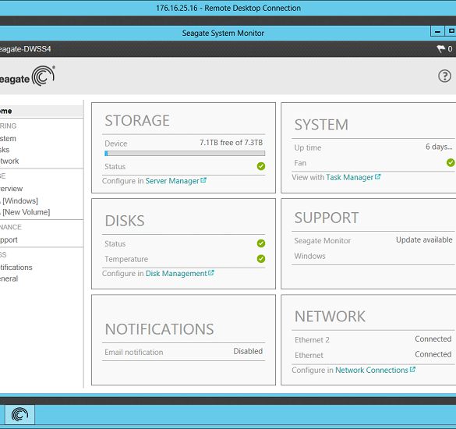The image size is (456, 429).
Task: Click '7.1TB free of 7.3TB' text
Action: pyautogui.click(x=231, y=143)
